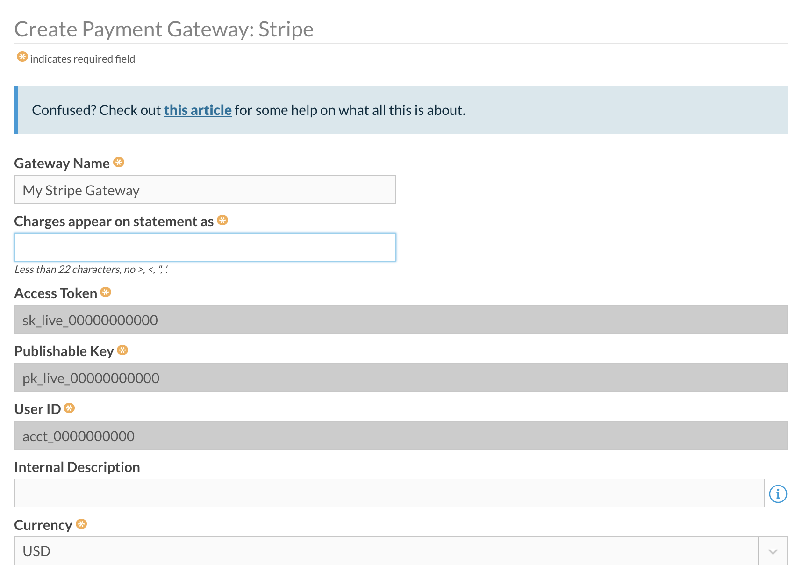802x586 pixels.
Task: Click the asterisk next to Charges appear on statement
Action: (x=222, y=220)
